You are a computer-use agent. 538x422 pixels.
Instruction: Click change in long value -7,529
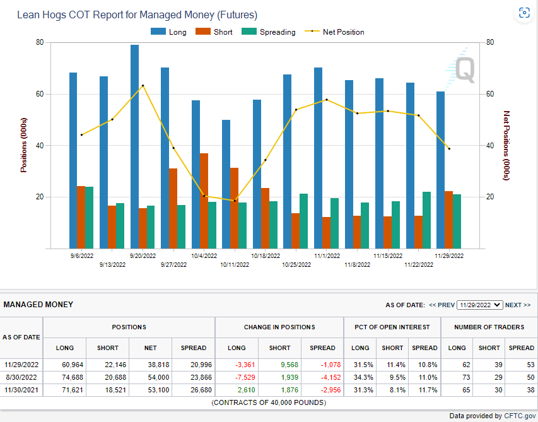(x=245, y=377)
